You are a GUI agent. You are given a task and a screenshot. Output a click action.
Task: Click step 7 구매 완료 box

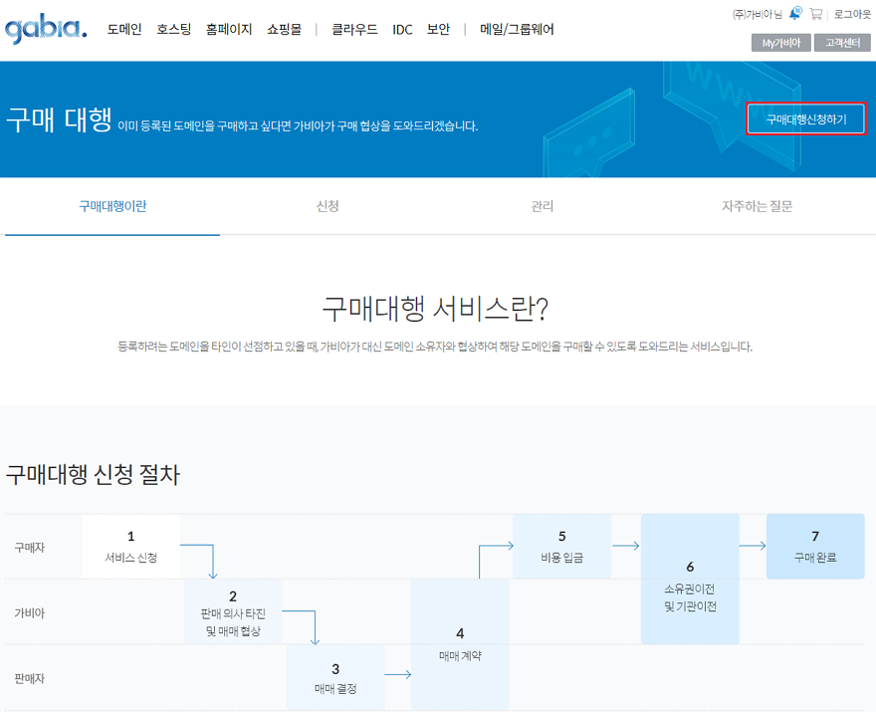tap(815, 546)
